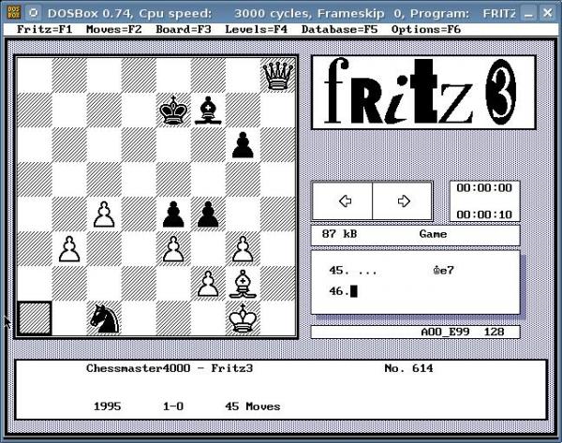The image size is (562, 443).
Task: Click the A00_E99 opening code bar
Action: pyautogui.click(x=415, y=332)
